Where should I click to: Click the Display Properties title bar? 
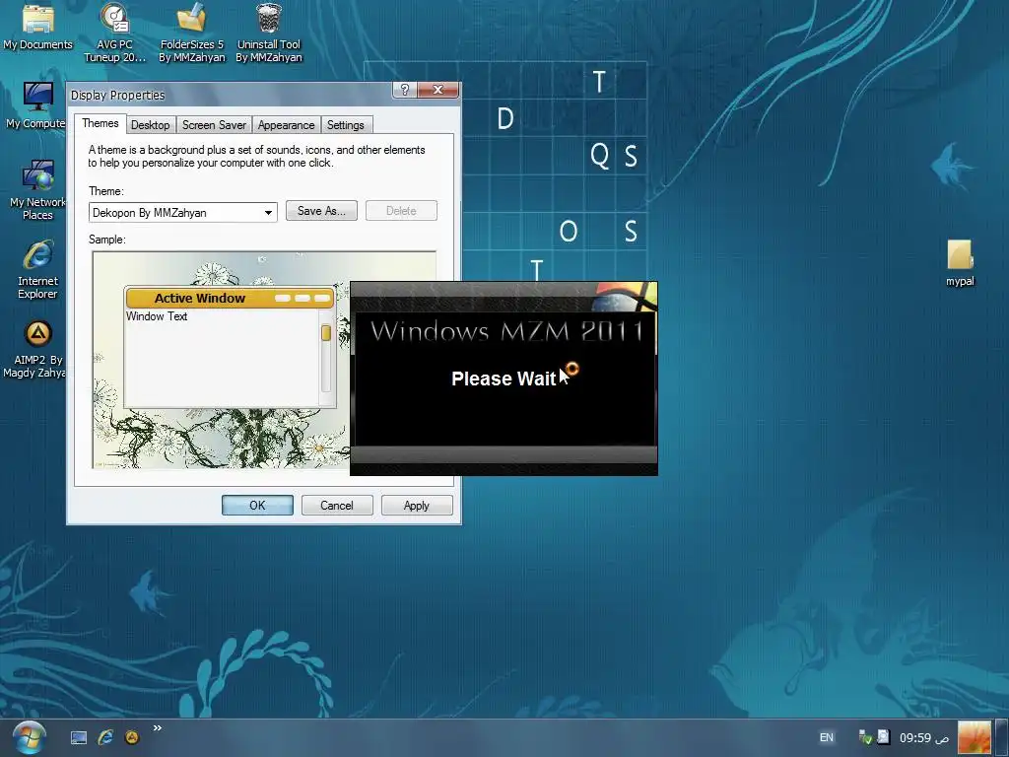(229, 96)
